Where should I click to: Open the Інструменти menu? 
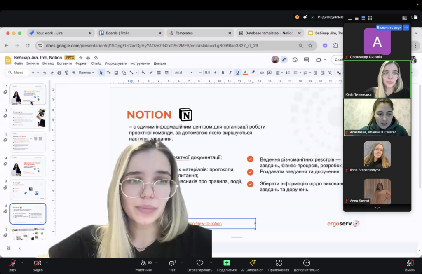click(140, 63)
